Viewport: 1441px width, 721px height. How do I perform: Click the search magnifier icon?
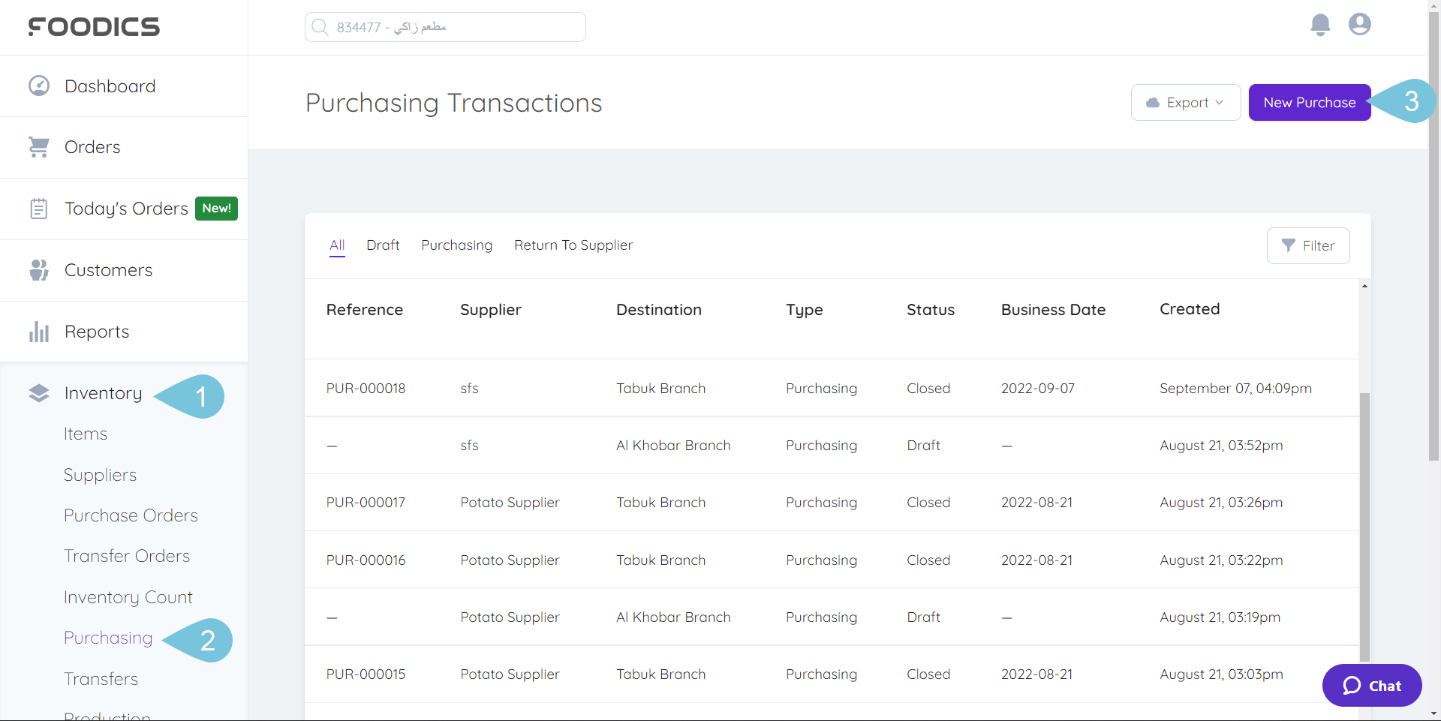coord(320,26)
